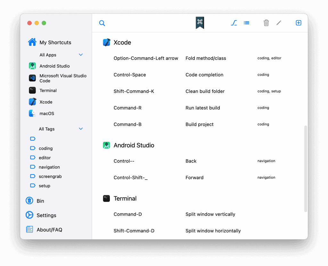Click Terminal section header icon
The width and height of the screenshot is (328, 266).
point(106,198)
